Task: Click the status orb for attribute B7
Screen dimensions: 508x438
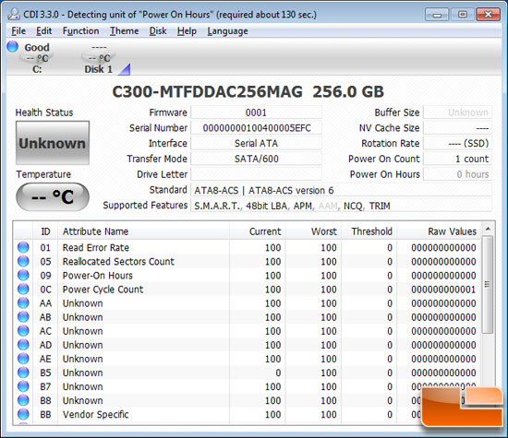Action: (23, 386)
